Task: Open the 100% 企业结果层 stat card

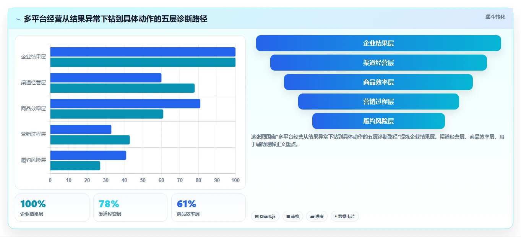Action: [x=52, y=208]
